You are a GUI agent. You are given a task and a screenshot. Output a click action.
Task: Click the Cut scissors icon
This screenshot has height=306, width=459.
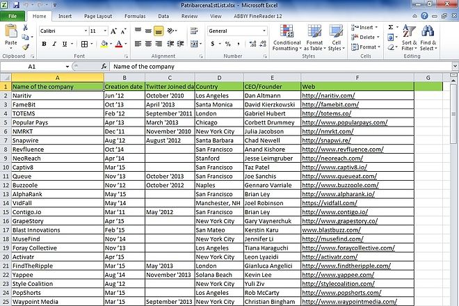[x=26, y=28]
